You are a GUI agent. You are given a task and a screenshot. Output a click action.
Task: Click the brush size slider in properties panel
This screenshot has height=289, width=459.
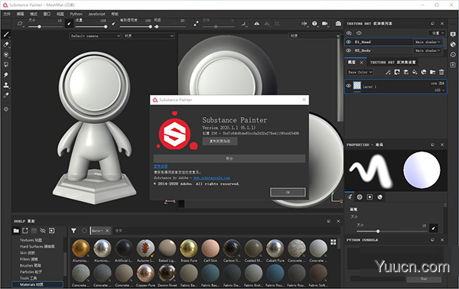[392, 231]
